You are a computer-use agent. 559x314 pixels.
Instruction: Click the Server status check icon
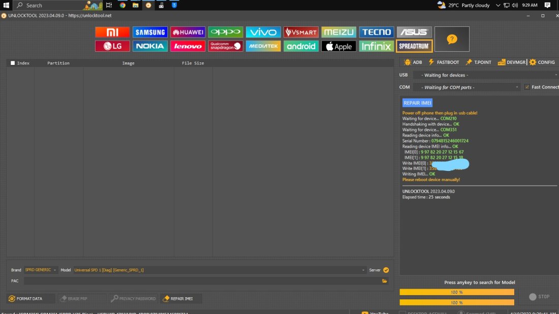point(386,270)
